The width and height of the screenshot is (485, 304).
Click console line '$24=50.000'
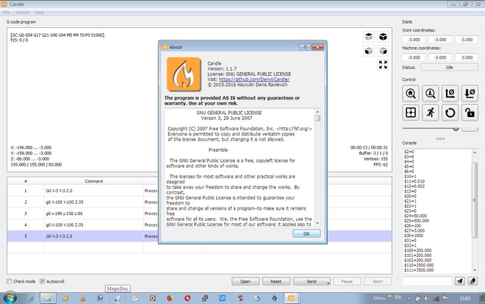pyautogui.click(x=415, y=216)
